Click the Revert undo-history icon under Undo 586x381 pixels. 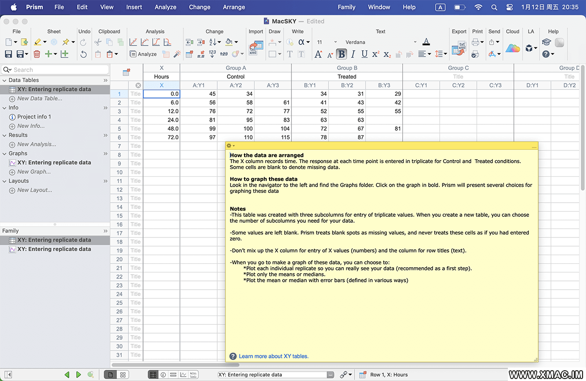click(x=84, y=54)
